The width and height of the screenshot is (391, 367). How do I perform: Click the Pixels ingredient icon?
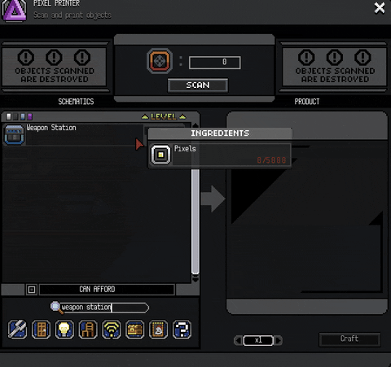click(x=160, y=155)
